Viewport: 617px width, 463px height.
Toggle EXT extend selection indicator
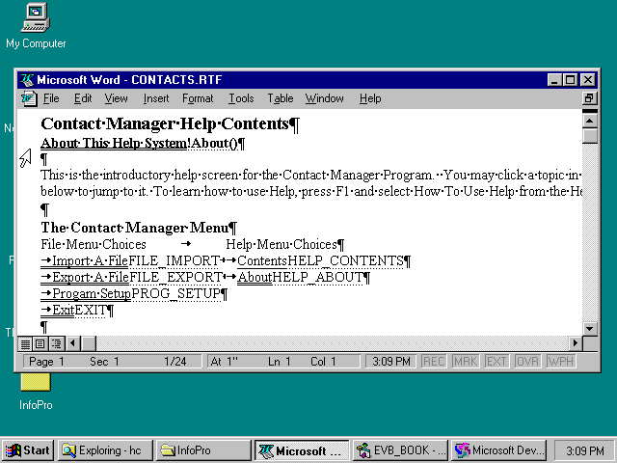(496, 362)
